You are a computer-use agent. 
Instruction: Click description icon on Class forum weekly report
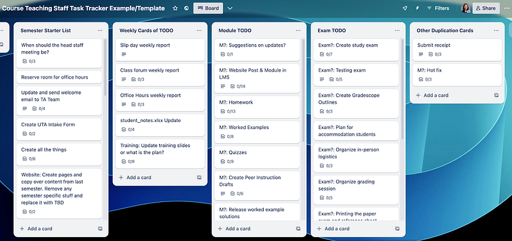pos(124,79)
